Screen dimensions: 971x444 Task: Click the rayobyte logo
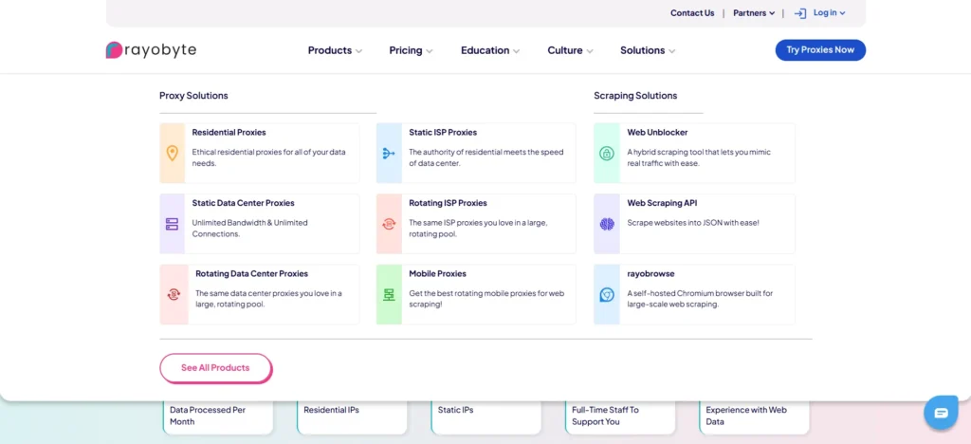click(151, 50)
